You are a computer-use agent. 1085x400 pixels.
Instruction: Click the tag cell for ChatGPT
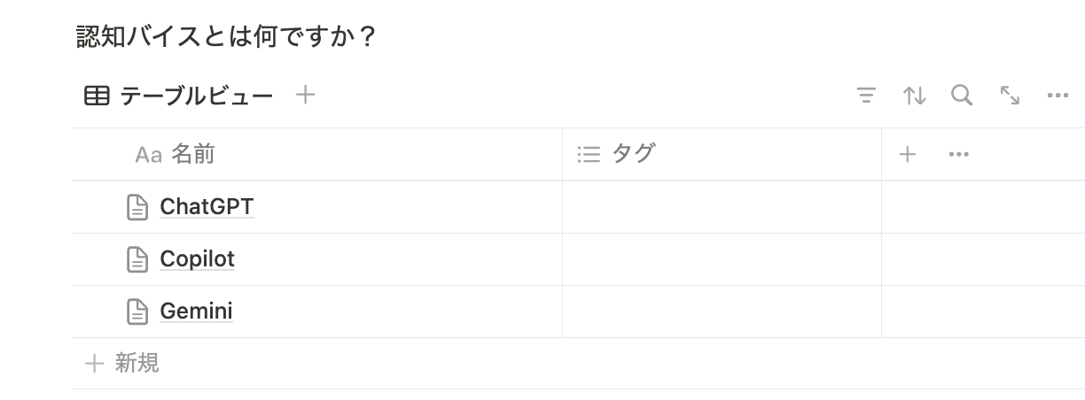click(722, 207)
